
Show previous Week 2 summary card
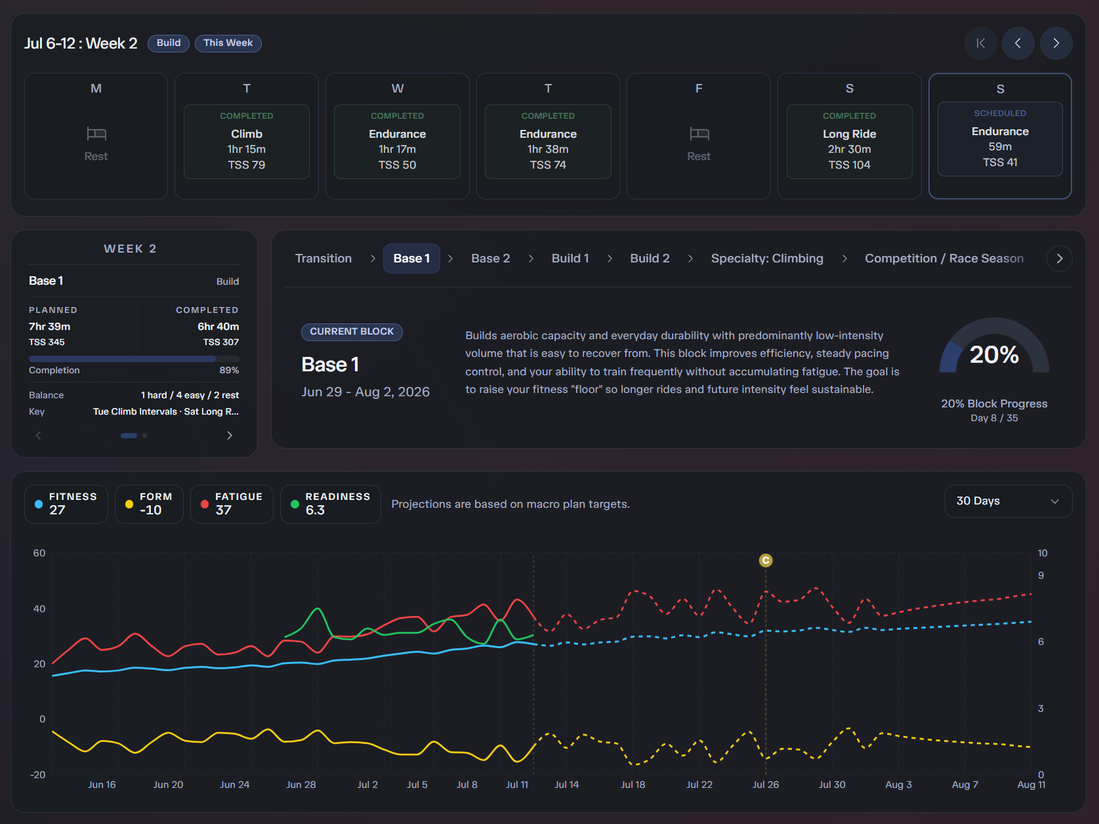(x=38, y=436)
